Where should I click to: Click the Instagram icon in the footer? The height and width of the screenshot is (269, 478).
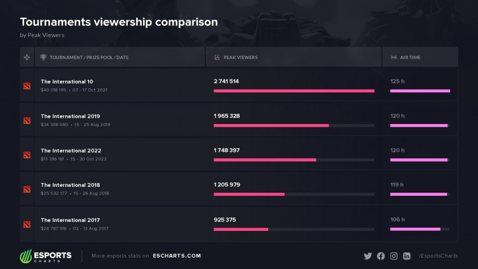tap(394, 256)
